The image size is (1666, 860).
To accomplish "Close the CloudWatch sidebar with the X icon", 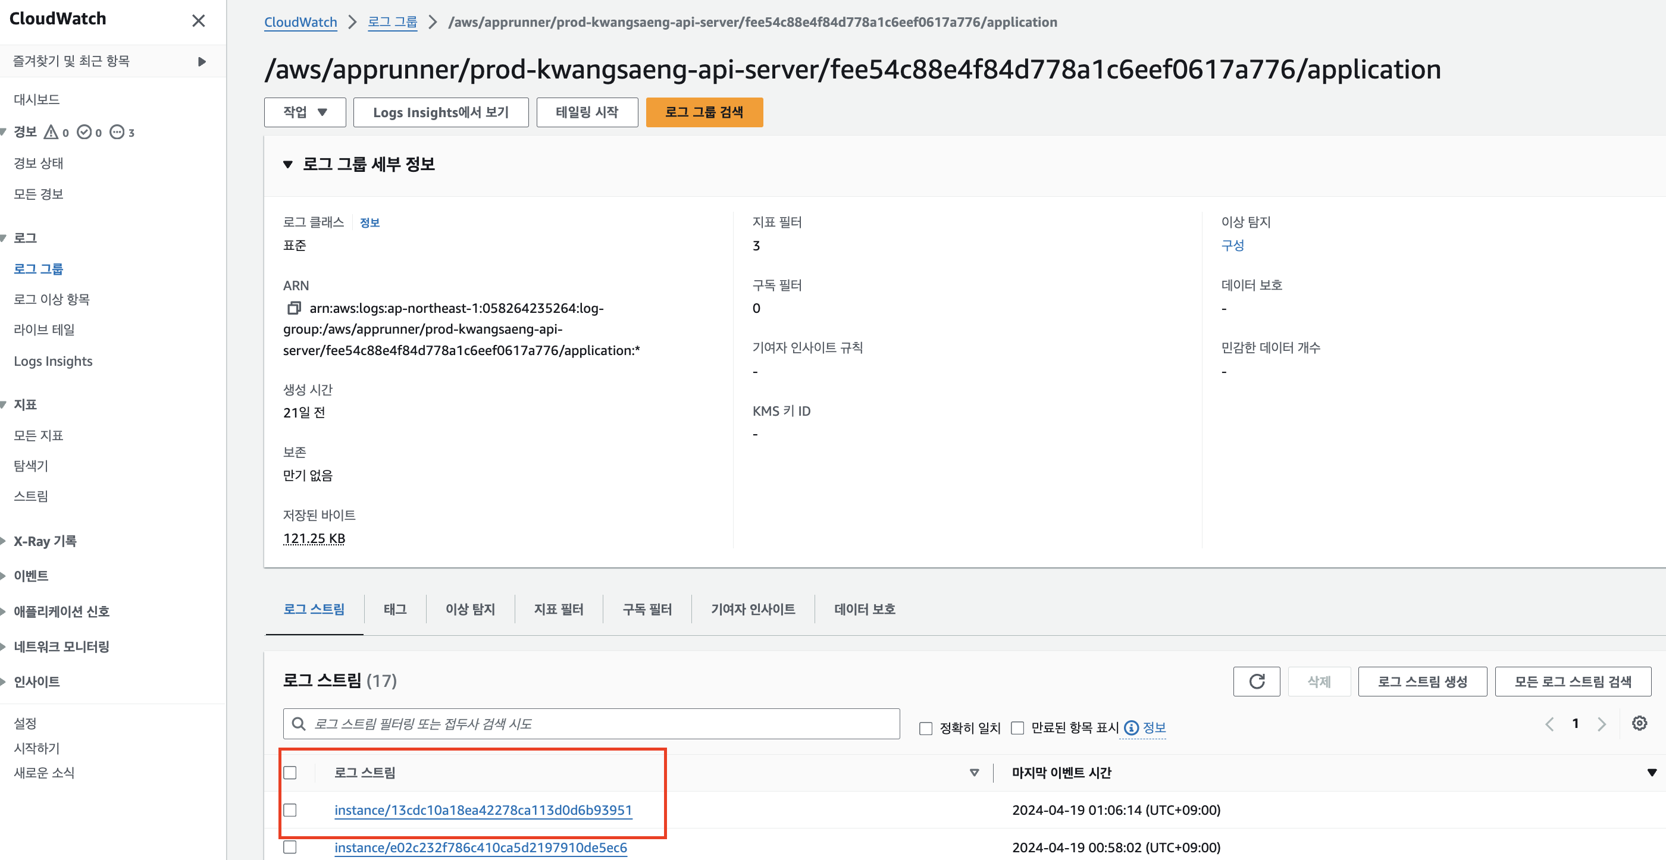I will 199,21.
